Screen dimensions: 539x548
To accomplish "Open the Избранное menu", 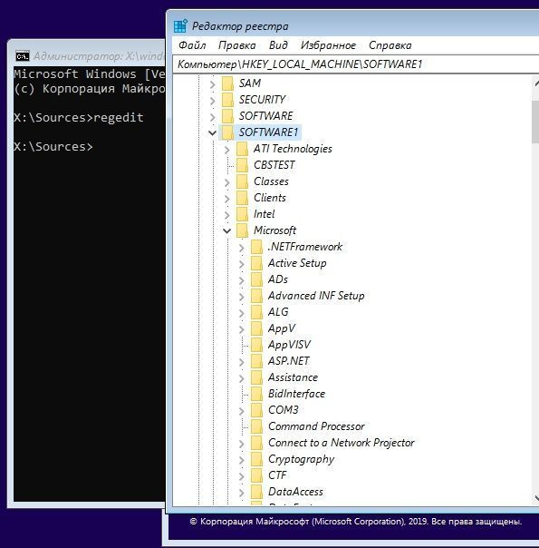I will click(x=328, y=45).
